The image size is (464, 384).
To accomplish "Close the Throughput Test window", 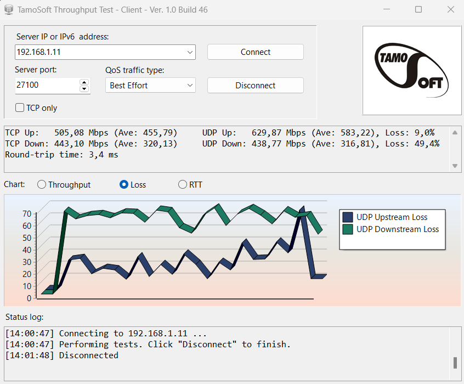I will click(451, 9).
